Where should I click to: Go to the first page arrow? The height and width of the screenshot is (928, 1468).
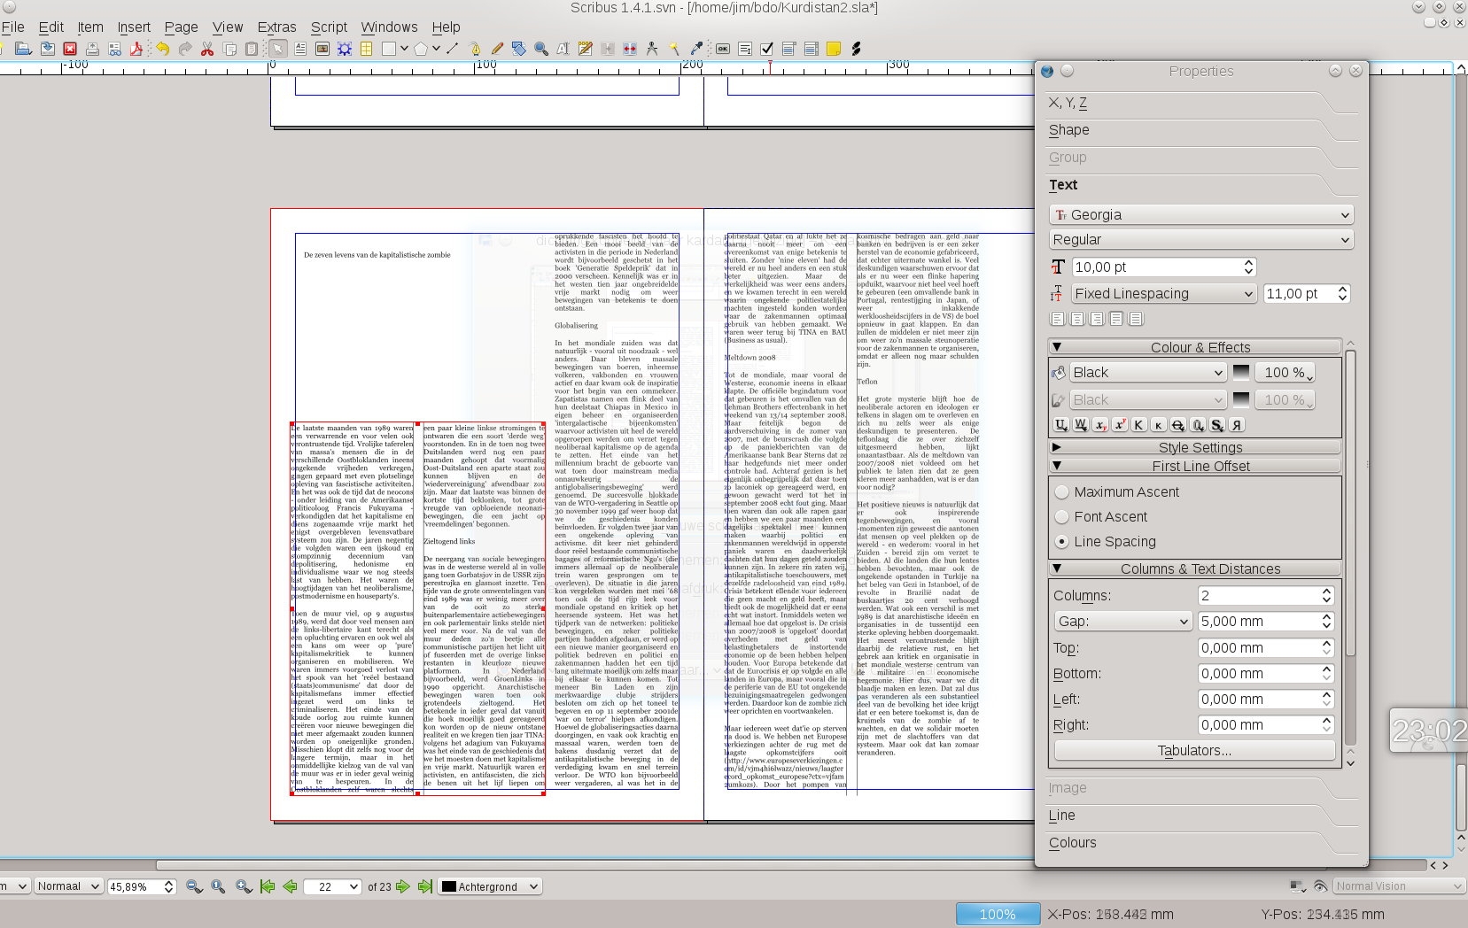pyautogui.click(x=268, y=886)
